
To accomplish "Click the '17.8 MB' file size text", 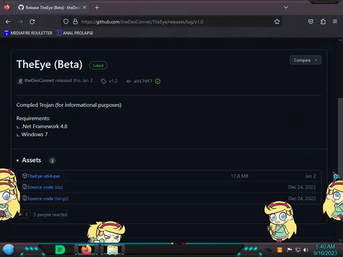I will [x=239, y=176].
